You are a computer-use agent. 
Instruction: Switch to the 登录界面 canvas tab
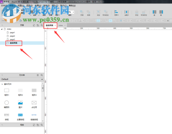tap(50, 25)
